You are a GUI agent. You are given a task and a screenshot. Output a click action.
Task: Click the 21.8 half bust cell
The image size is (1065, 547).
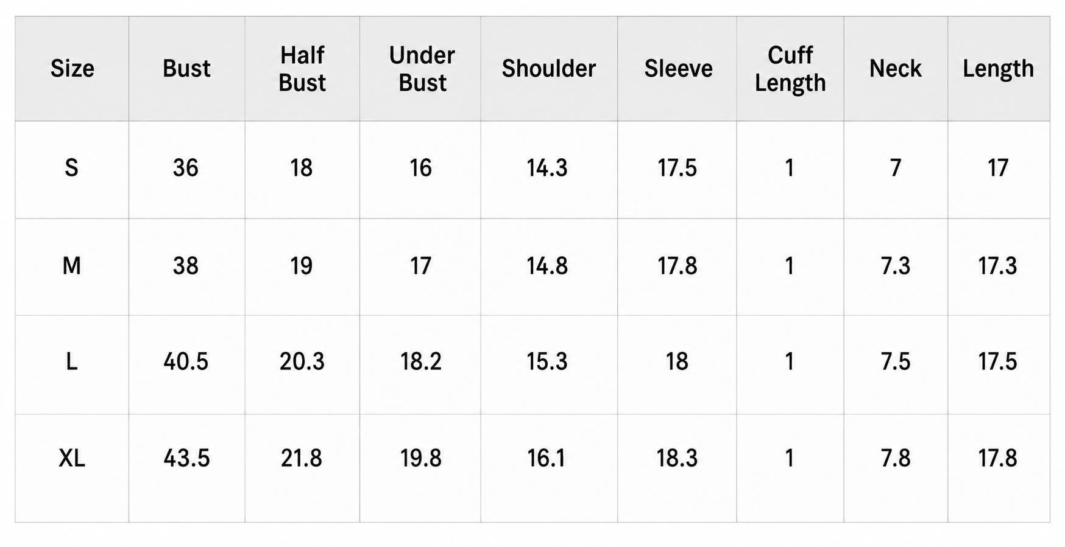click(302, 458)
